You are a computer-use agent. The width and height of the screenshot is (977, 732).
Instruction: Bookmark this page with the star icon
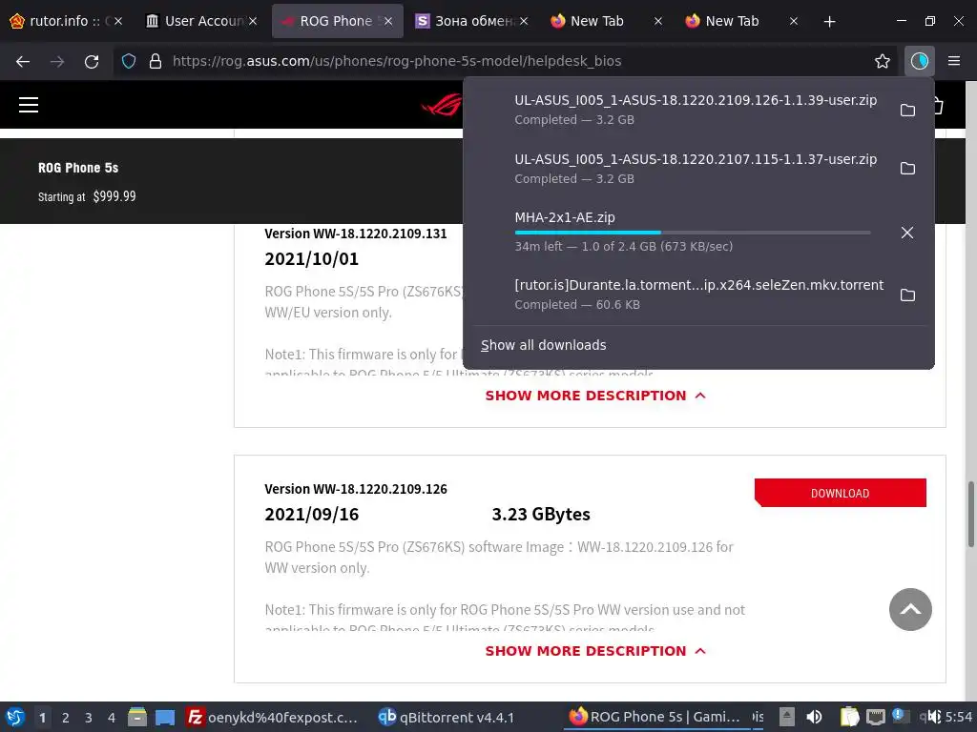pyautogui.click(x=882, y=61)
